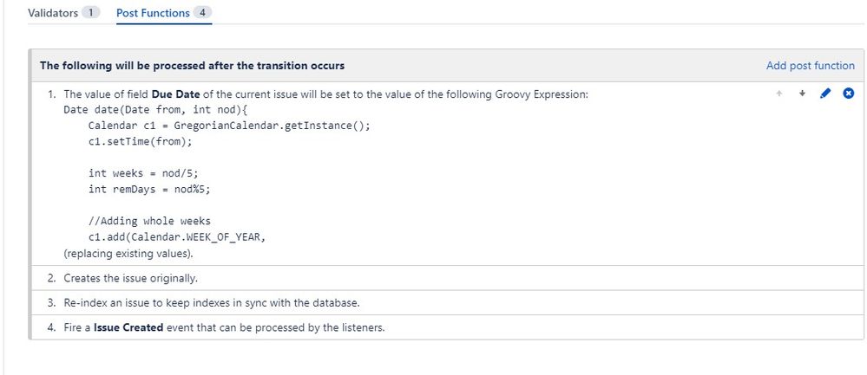867x375 pixels.
Task: Select the 'Creates the issue originally' row
Action: [x=447, y=278]
